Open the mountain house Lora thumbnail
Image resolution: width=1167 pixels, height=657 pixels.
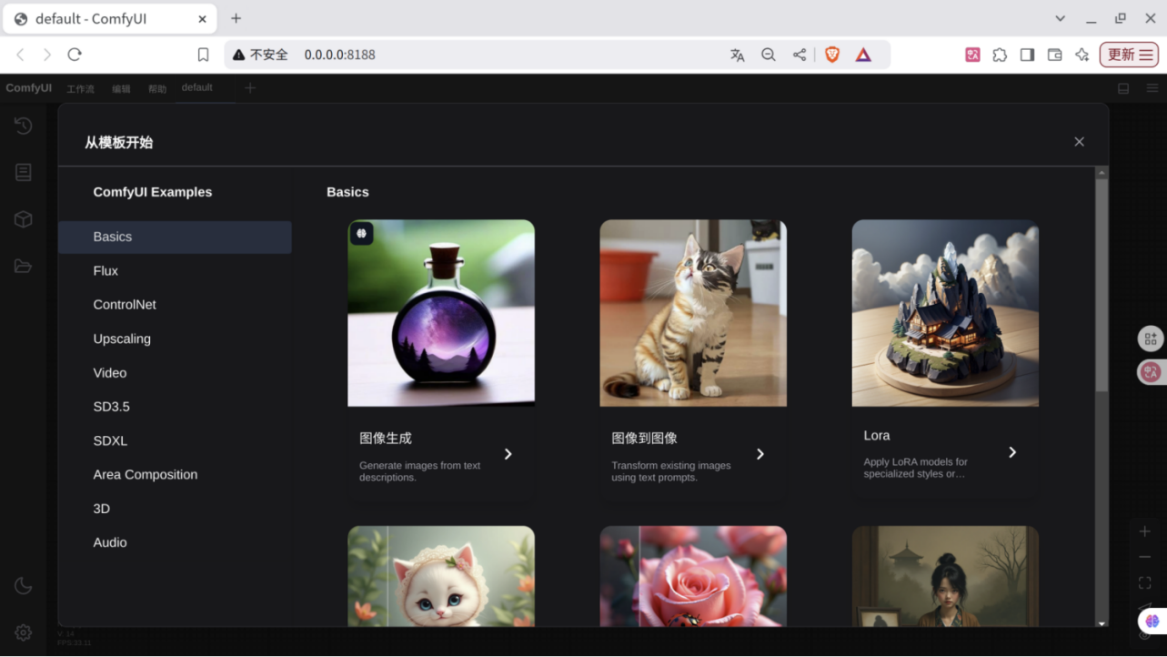coord(945,313)
